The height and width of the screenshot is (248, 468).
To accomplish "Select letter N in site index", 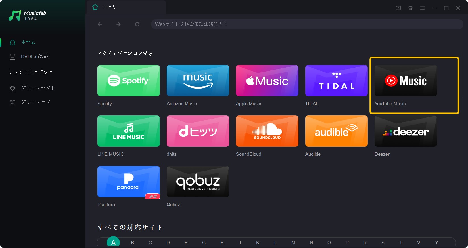I will pos(311,243).
